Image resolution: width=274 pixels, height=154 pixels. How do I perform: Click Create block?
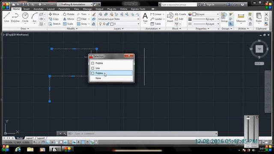tap(181, 14)
